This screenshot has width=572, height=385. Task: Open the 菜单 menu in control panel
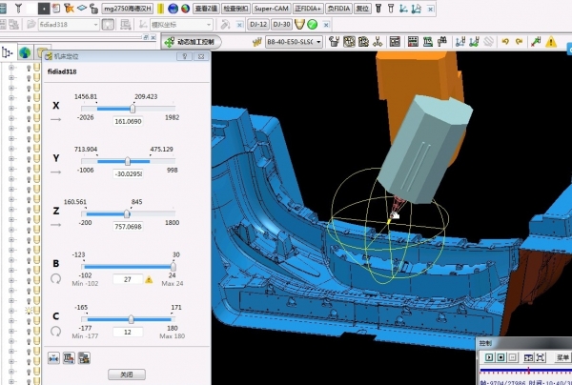point(563,357)
